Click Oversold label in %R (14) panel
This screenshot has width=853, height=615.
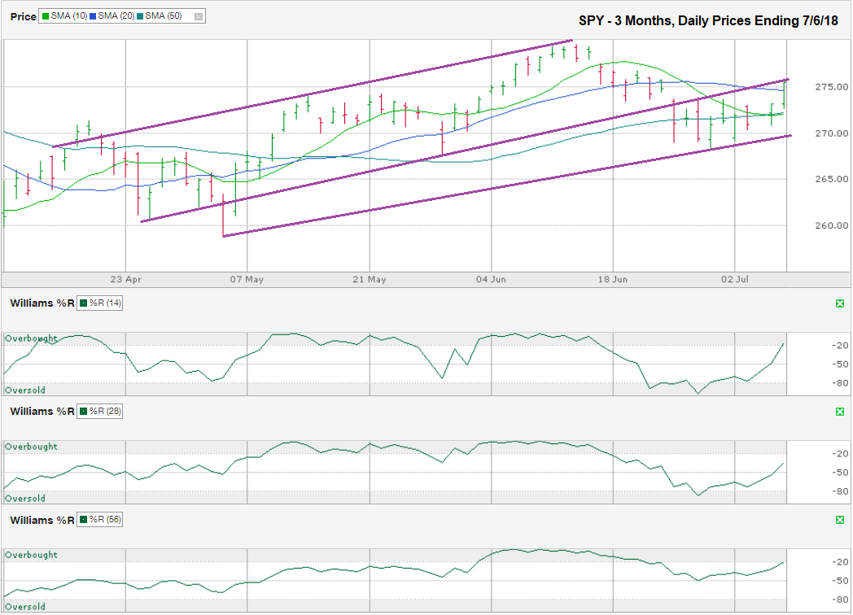(25, 390)
